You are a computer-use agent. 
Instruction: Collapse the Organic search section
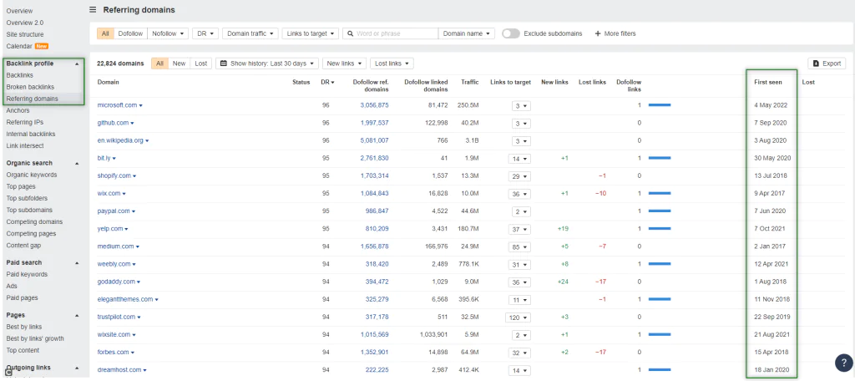(77, 163)
